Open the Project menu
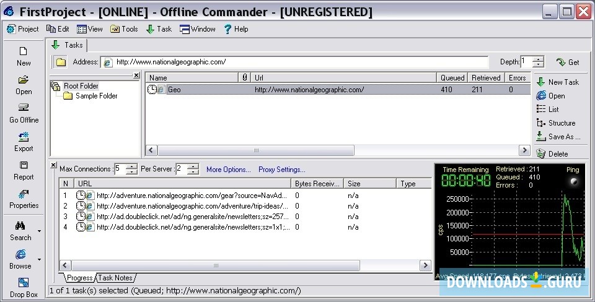 tap(23, 29)
